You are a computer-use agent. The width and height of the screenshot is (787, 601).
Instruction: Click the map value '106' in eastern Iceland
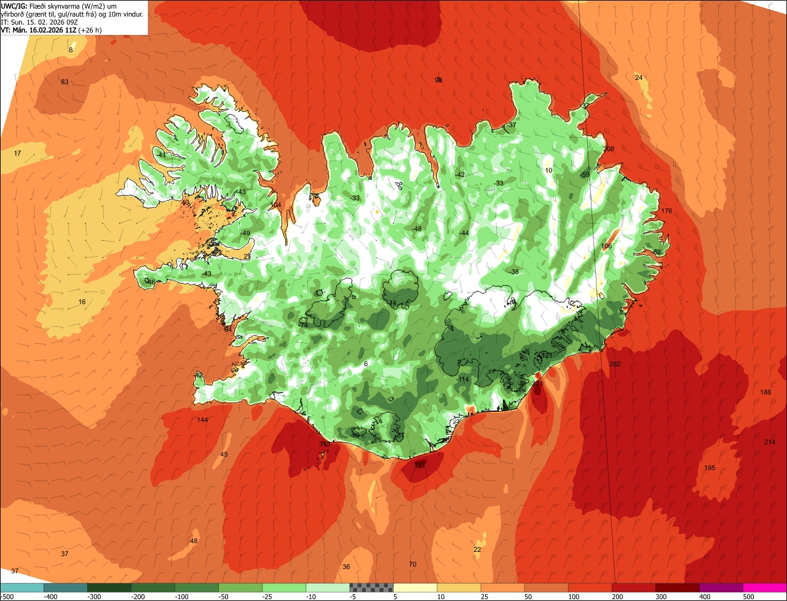(607, 246)
